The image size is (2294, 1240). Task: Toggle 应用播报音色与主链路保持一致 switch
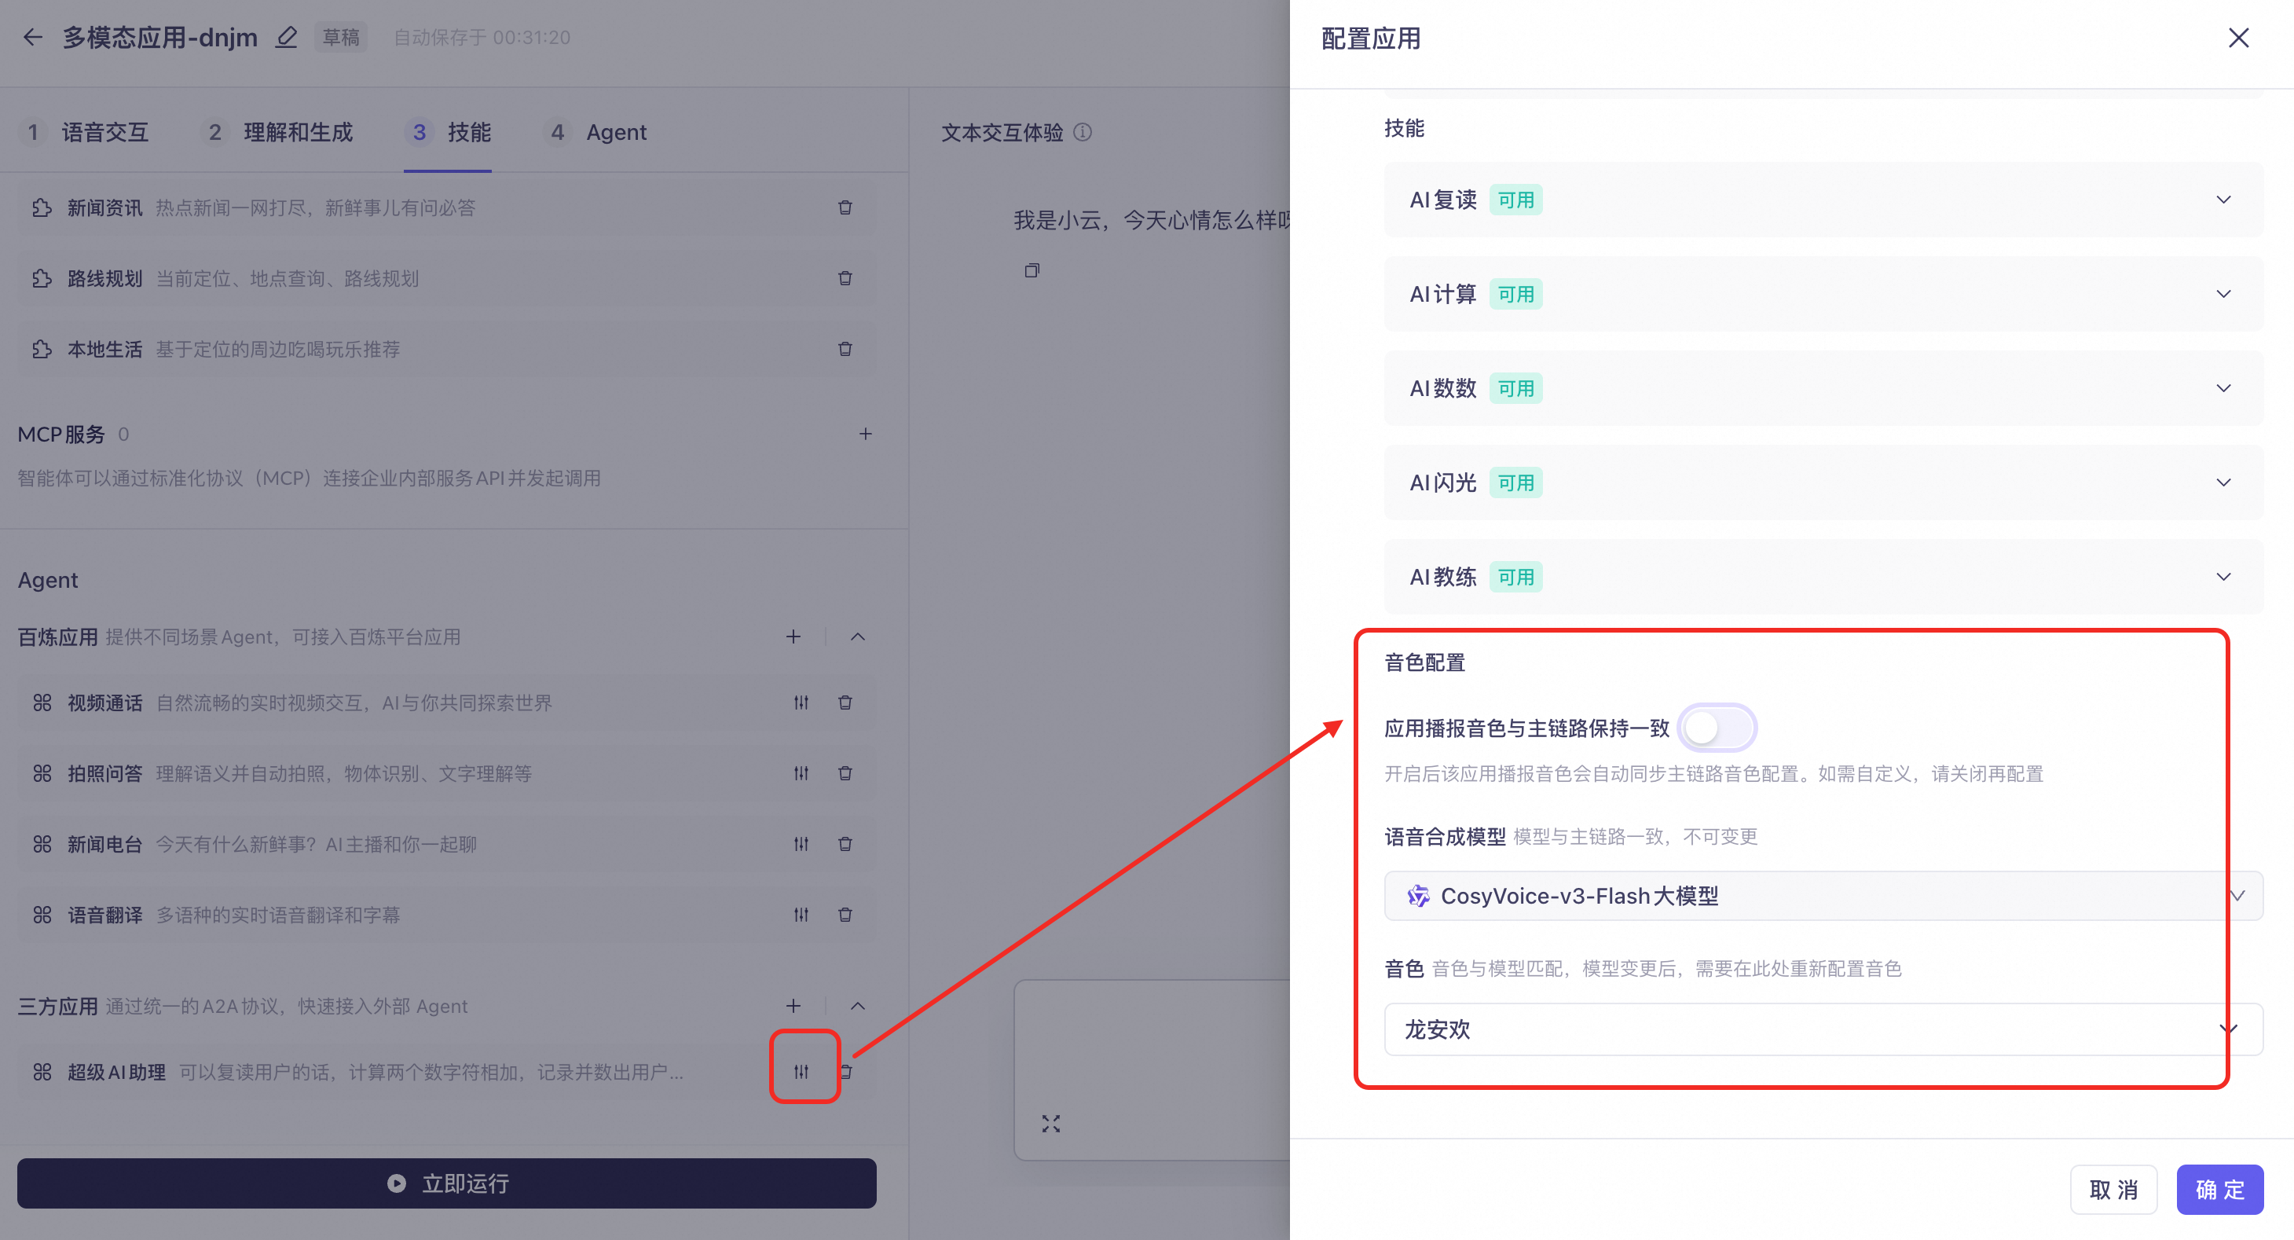click(1716, 728)
